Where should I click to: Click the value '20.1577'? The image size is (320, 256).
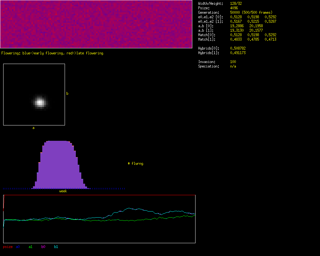[x=256, y=31]
